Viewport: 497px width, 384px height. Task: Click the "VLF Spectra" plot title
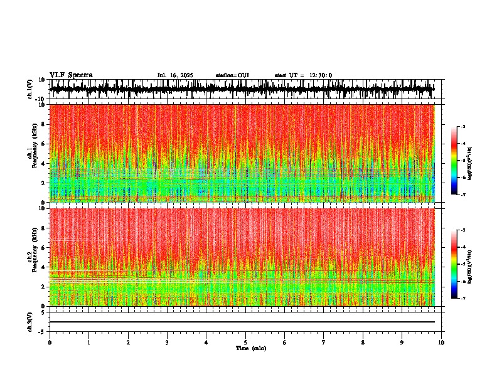[71, 75]
